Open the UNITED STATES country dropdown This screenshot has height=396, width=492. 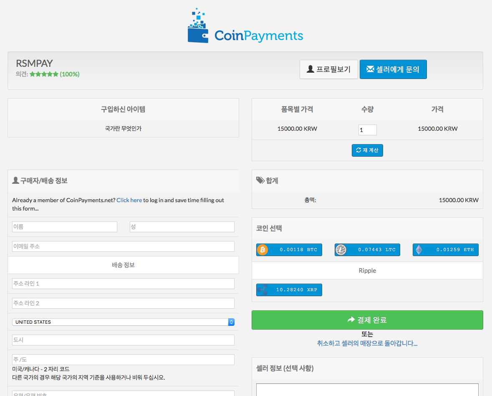pyautogui.click(x=124, y=322)
